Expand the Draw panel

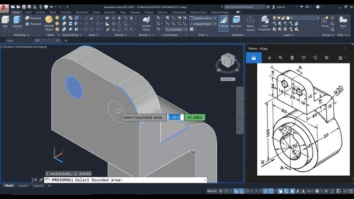point(93,35)
